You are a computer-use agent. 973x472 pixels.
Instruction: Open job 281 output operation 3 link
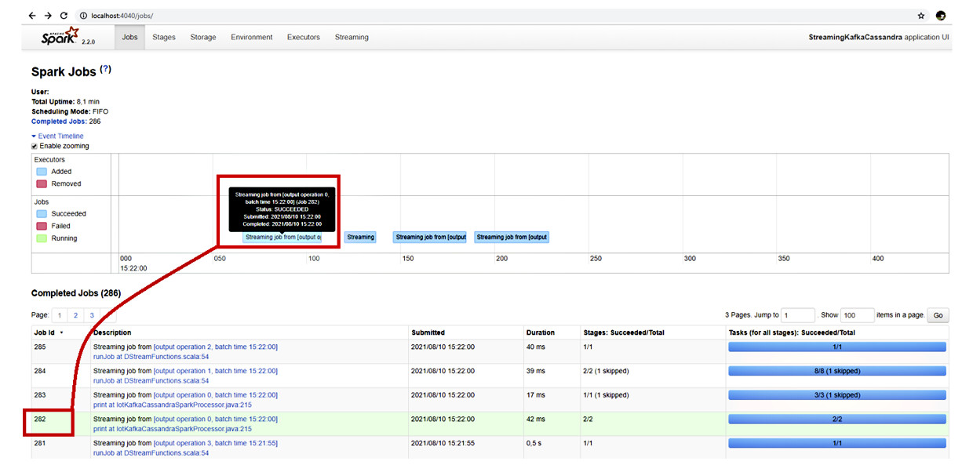coord(216,444)
